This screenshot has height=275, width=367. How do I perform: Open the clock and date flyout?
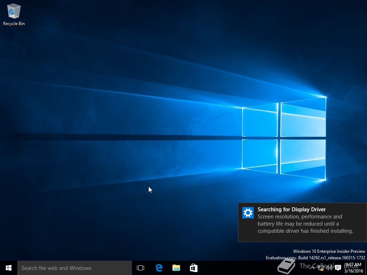[353, 268]
